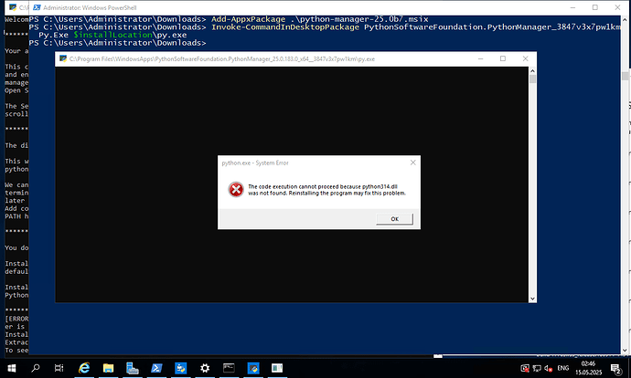Close the python.exe System Error dialog
The image size is (631, 378).
click(412, 163)
